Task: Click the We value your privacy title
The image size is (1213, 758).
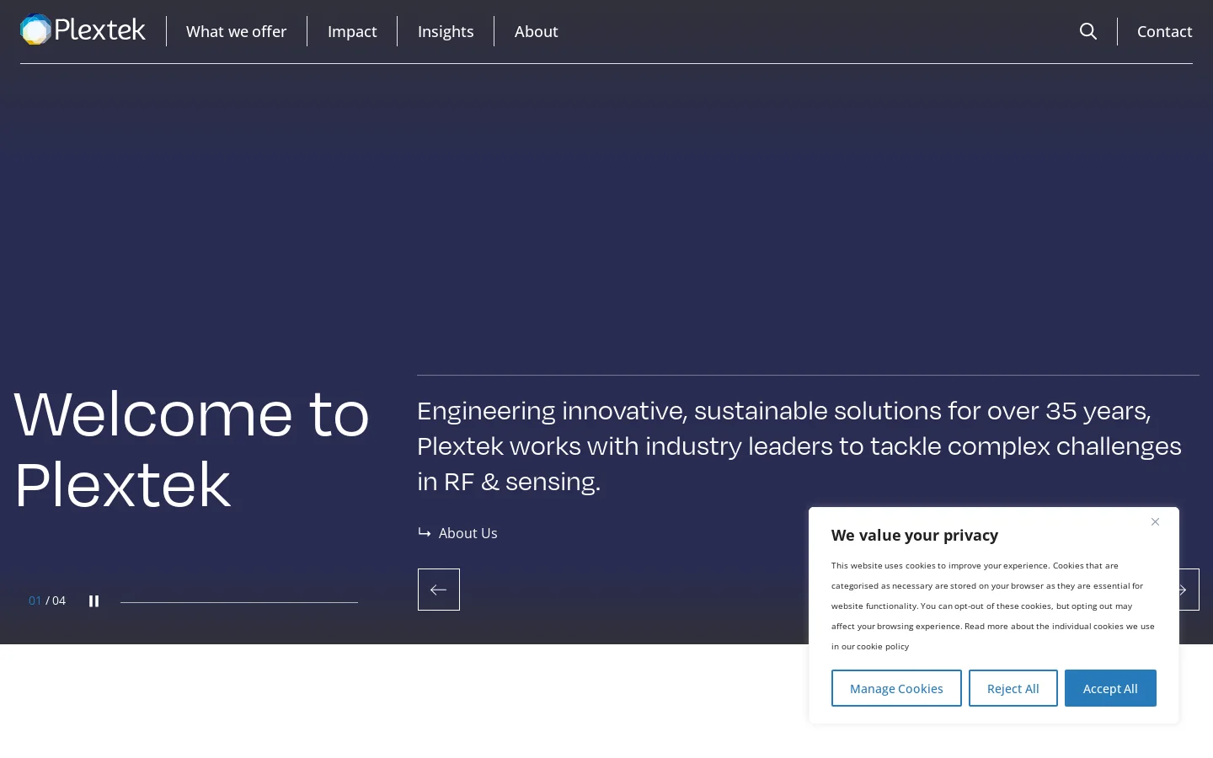Action: (x=915, y=536)
